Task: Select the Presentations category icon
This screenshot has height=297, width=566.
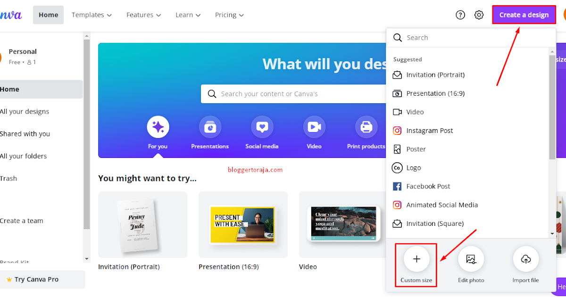Action: tap(210, 127)
